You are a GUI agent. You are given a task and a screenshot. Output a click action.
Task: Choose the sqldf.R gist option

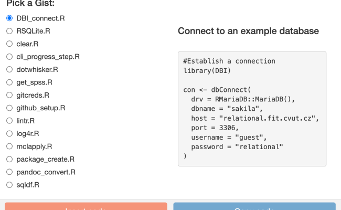[x=9, y=185]
